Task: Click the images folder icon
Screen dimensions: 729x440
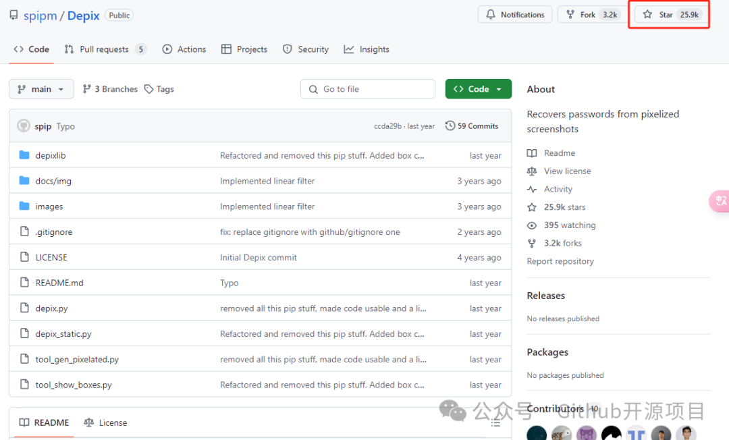Action: pyautogui.click(x=24, y=206)
